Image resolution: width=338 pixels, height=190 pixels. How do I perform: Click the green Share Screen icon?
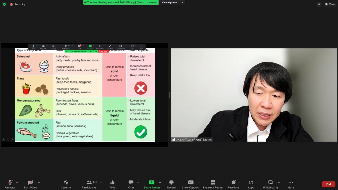pos(151,183)
